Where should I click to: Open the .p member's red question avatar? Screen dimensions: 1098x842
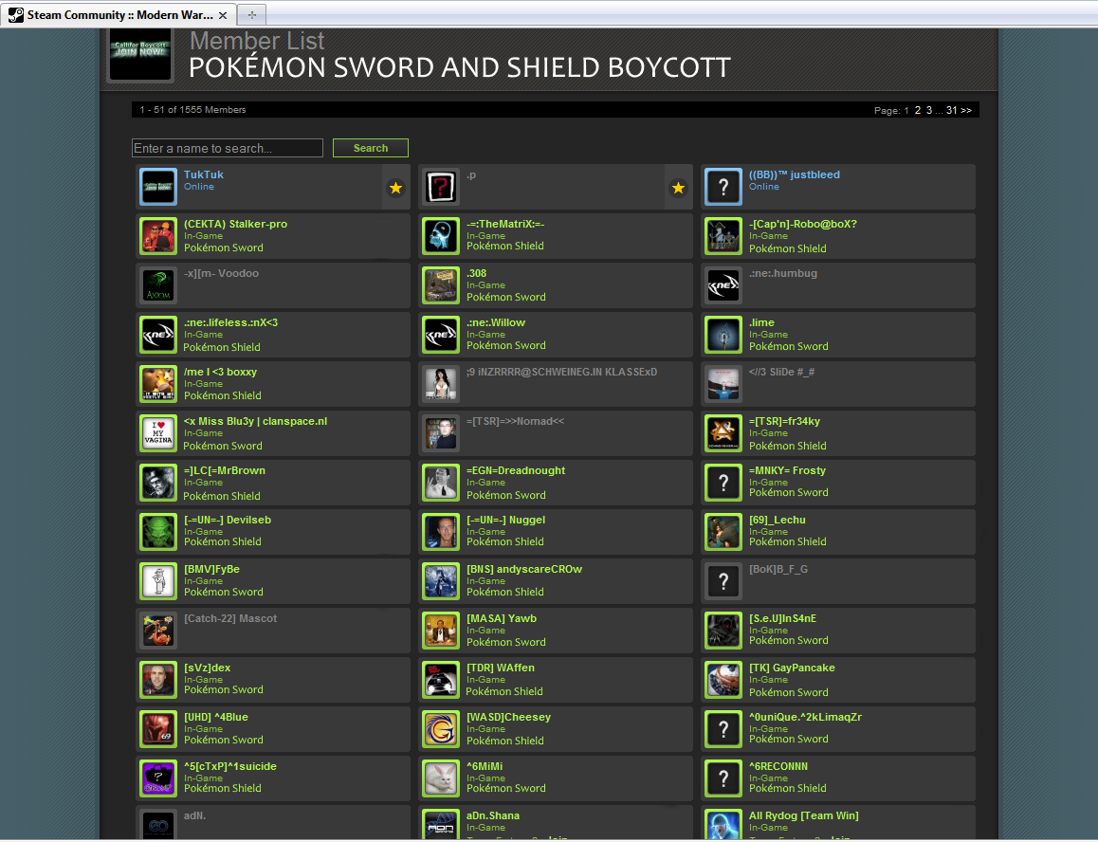click(x=441, y=187)
